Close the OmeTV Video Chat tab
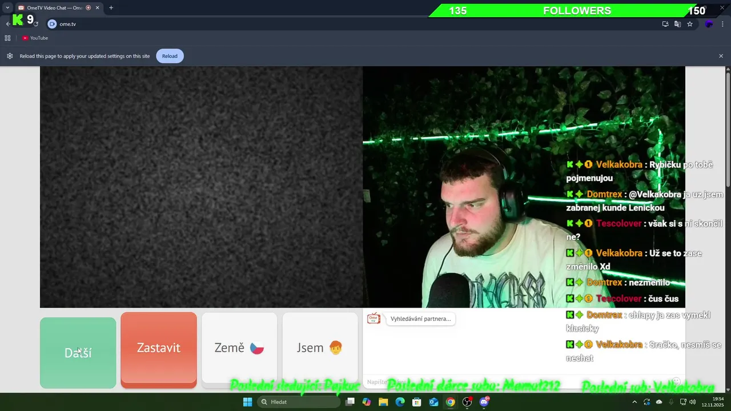731x411 pixels. tap(97, 8)
